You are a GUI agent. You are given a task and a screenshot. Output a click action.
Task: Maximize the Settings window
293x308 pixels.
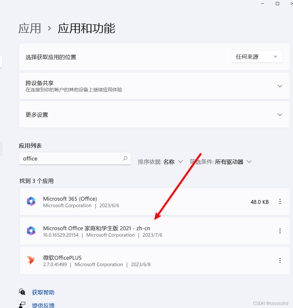click(277, 4)
